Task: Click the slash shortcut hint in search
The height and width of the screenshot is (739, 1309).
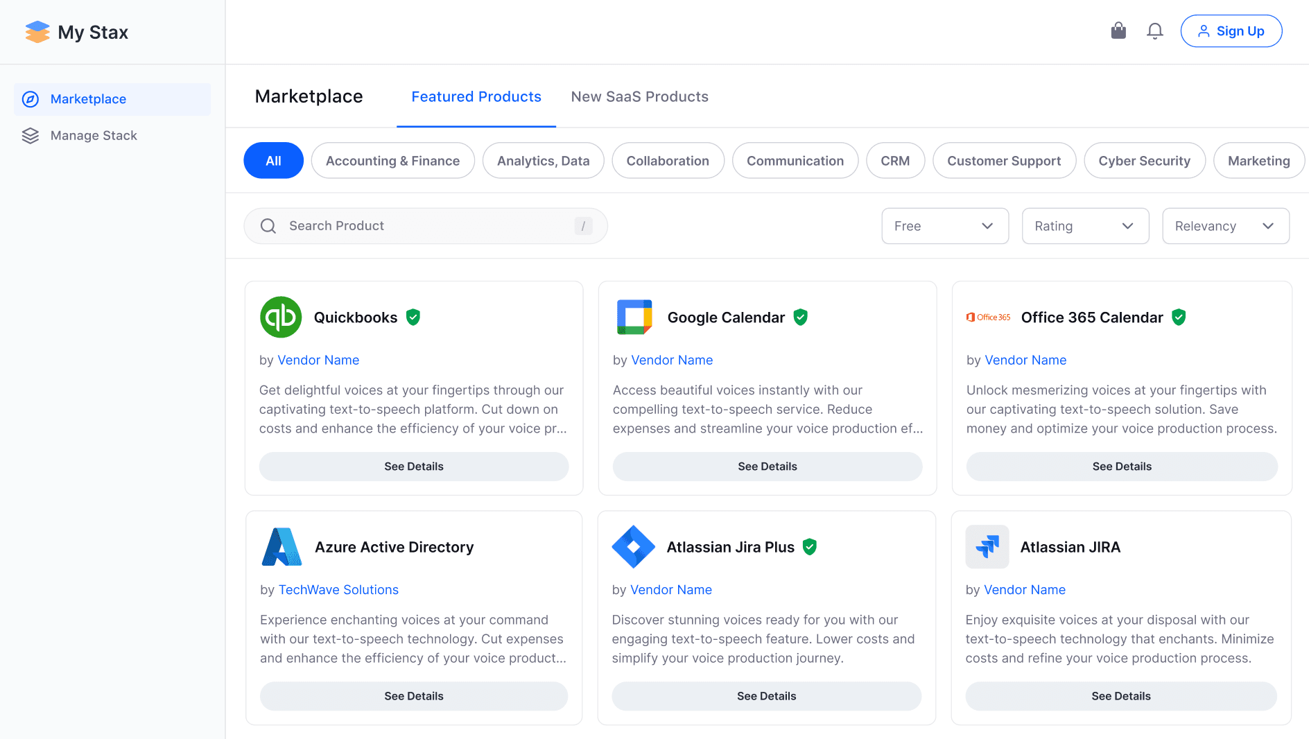Action: [583, 226]
